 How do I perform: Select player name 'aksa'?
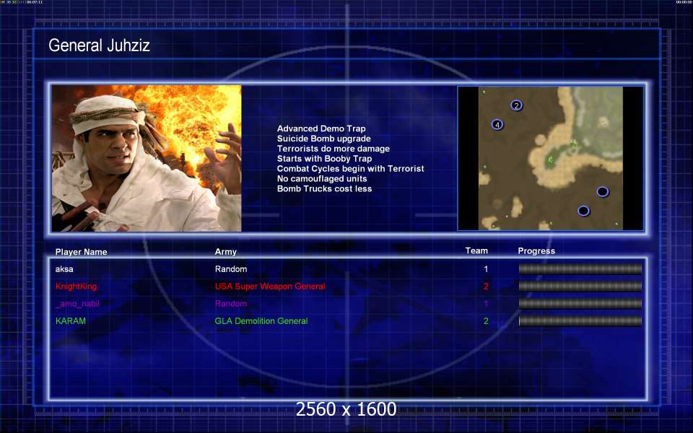click(64, 269)
